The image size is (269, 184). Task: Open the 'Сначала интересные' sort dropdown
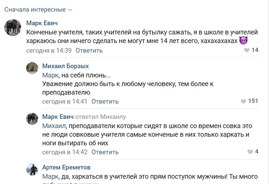coord(38,9)
